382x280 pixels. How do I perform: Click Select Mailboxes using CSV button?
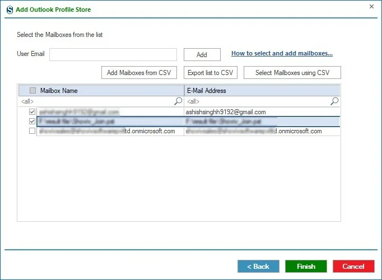coord(292,73)
